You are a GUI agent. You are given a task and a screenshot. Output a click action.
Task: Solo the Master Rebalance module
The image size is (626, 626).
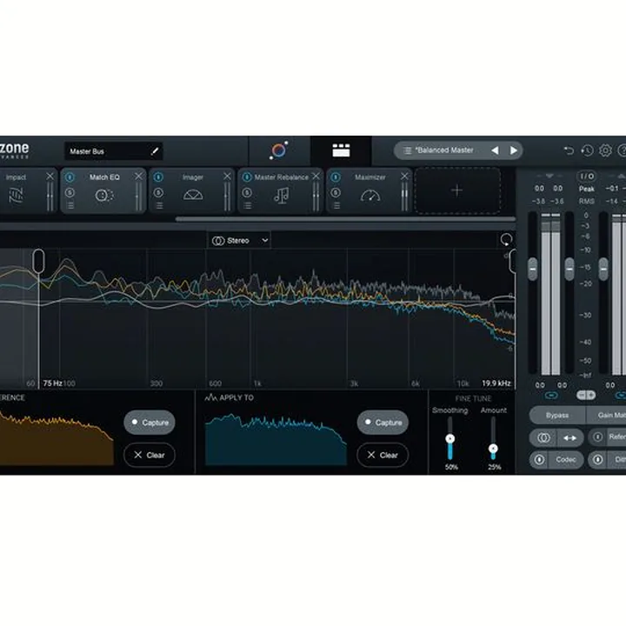[247, 193]
